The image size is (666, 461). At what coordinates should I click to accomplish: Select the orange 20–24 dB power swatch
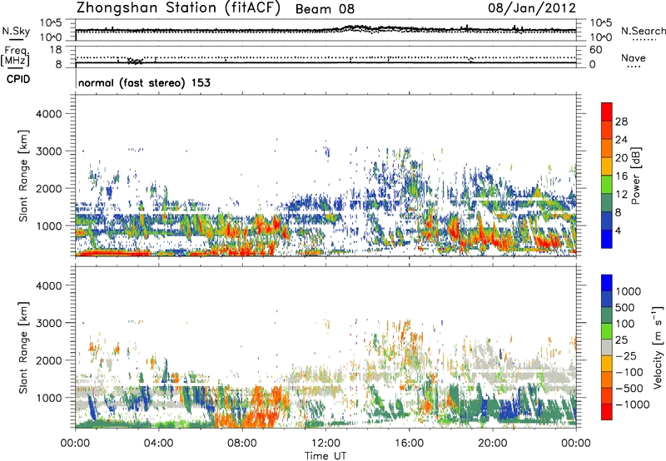pyautogui.click(x=607, y=149)
